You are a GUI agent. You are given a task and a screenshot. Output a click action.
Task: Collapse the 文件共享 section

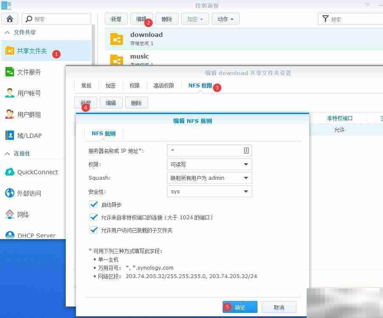(7, 32)
